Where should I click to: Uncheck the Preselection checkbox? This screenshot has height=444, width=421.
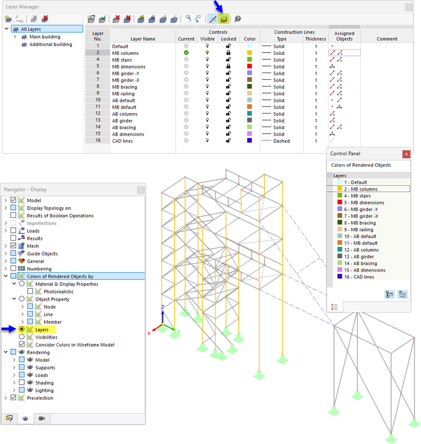tap(13, 397)
